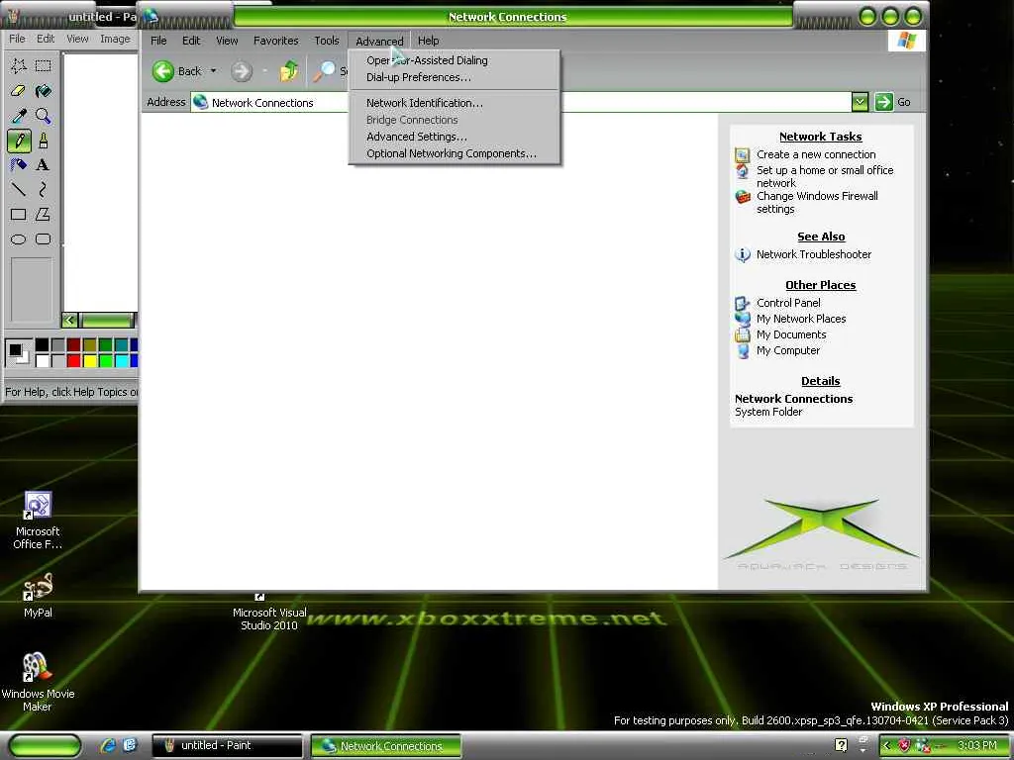Pick the dark green color swatch

click(x=105, y=344)
